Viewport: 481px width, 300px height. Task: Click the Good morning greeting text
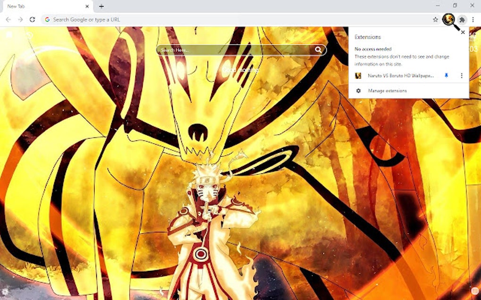point(241,70)
